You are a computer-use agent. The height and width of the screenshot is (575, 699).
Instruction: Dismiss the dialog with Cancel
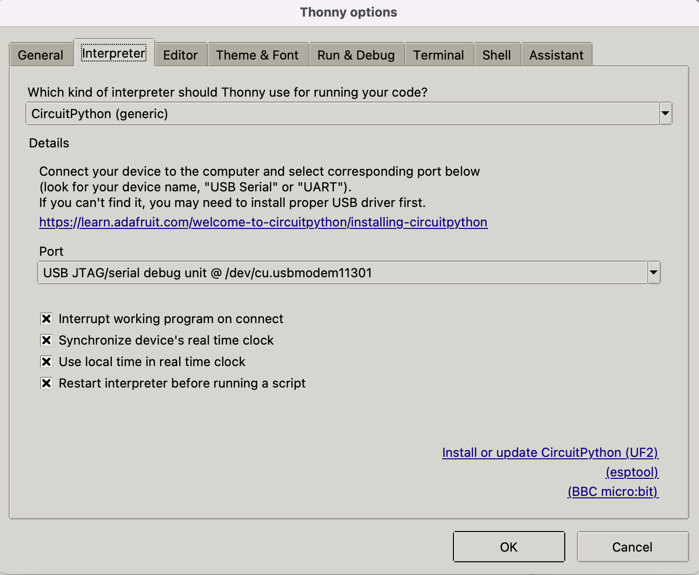pos(633,547)
